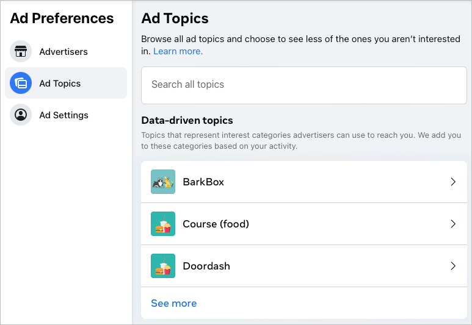This screenshot has width=472, height=325.
Task: Choose the Doordash topic name
Action: coord(206,266)
